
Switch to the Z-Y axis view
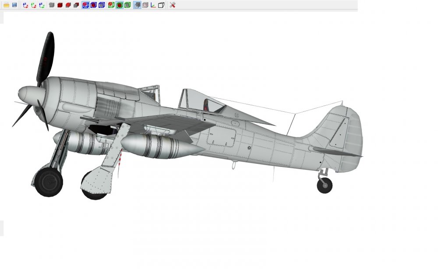[x=42, y=5]
